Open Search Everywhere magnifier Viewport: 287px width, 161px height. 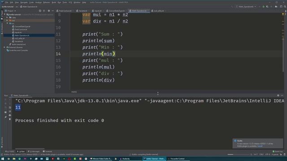pos(285,7)
